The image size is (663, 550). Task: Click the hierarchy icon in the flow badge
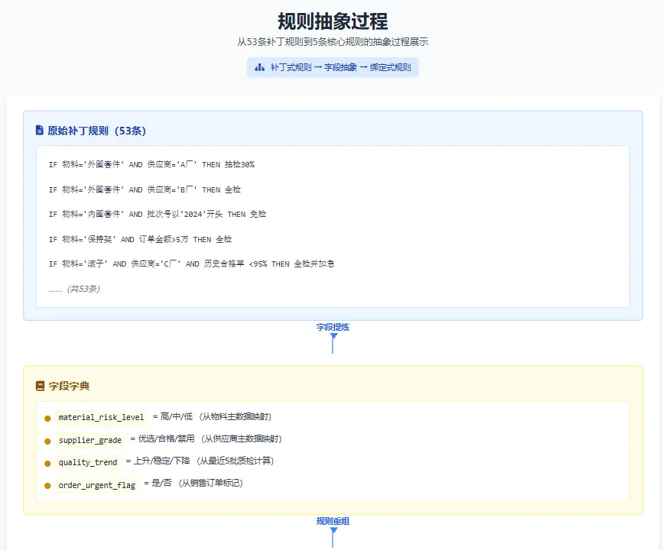click(260, 67)
